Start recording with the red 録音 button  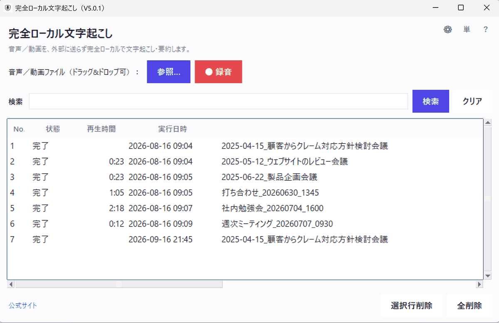click(218, 72)
